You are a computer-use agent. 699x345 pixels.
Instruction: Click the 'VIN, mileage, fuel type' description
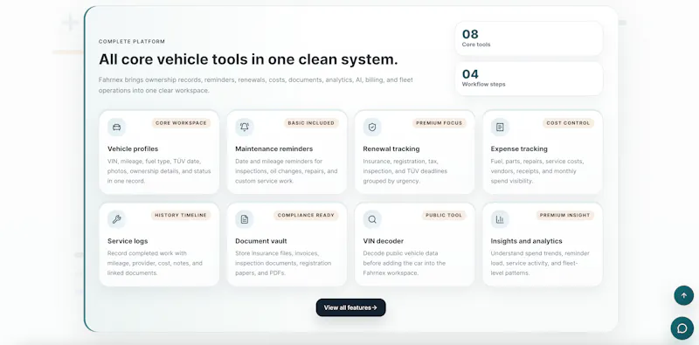click(x=159, y=171)
